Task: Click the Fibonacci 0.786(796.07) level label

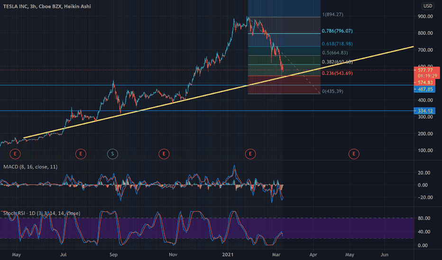Action: pos(337,31)
